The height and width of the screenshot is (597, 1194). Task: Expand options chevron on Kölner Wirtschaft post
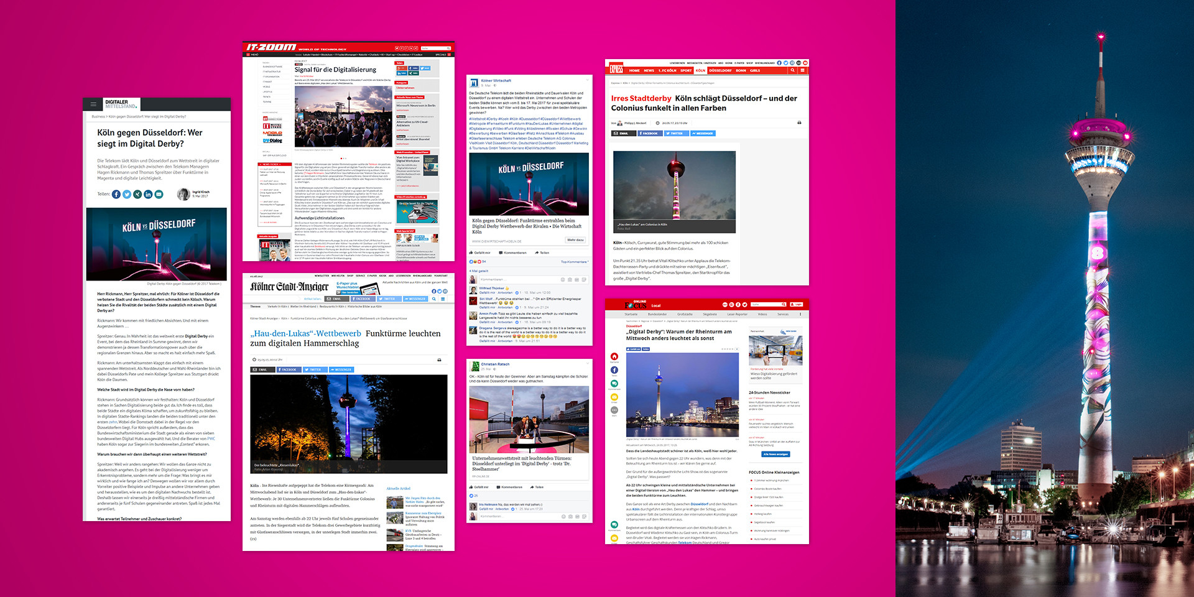click(586, 81)
